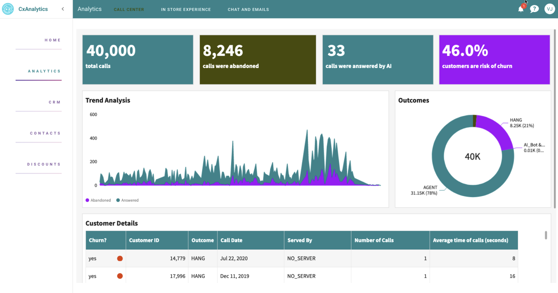Collapse the sidebar with the chevron arrow
The height and width of the screenshot is (293, 558).
(x=63, y=9)
